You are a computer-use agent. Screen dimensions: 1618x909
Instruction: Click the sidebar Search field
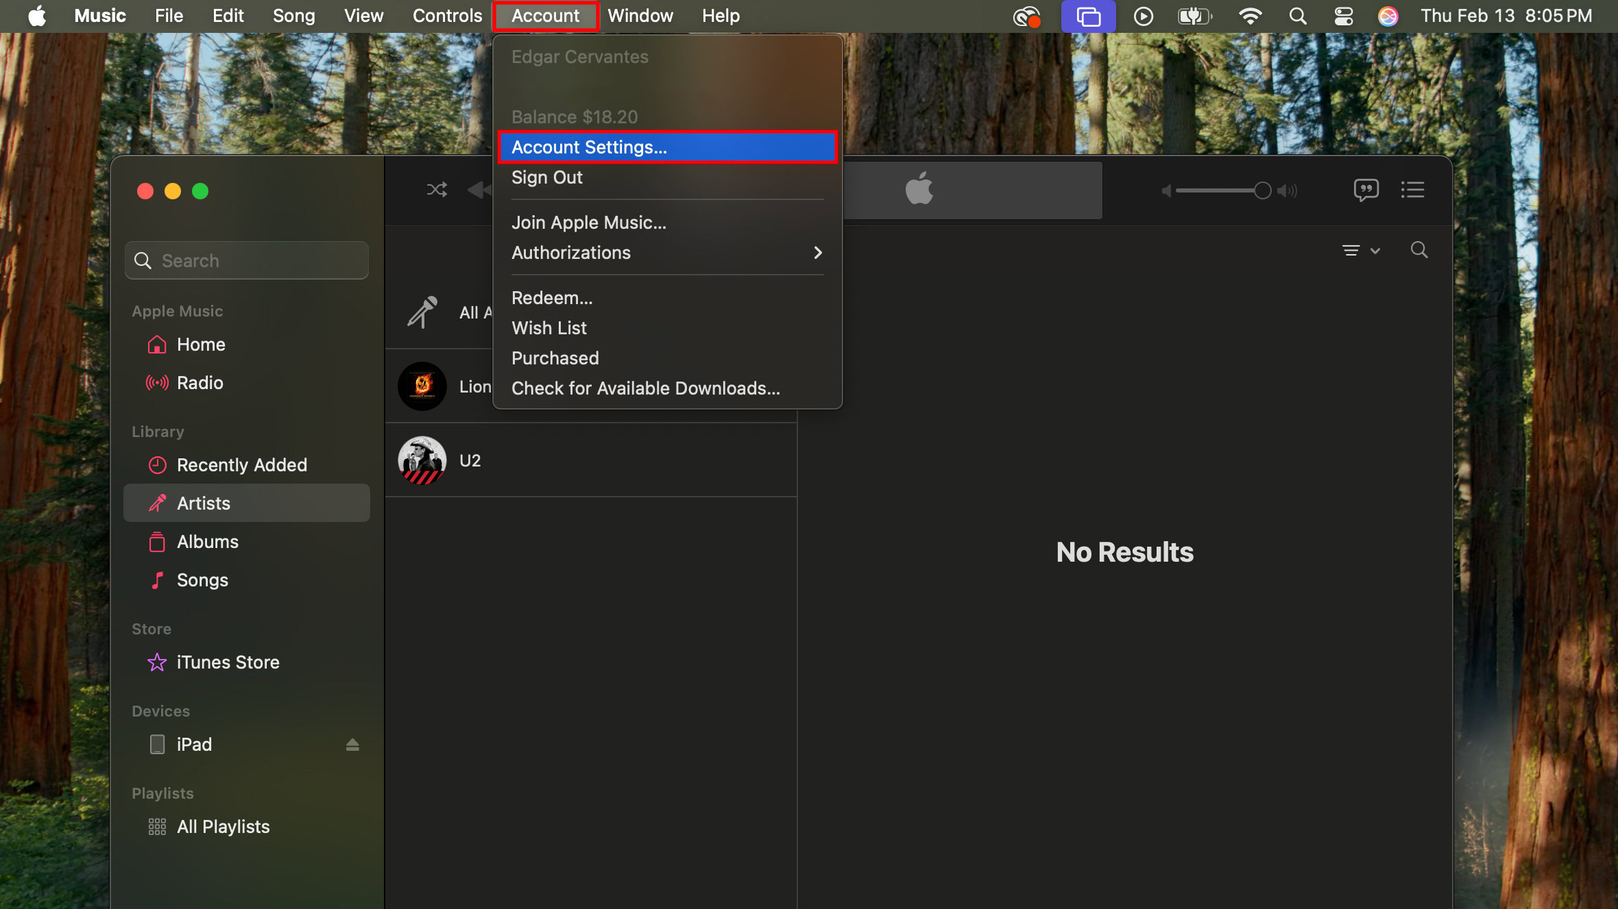[x=247, y=261]
